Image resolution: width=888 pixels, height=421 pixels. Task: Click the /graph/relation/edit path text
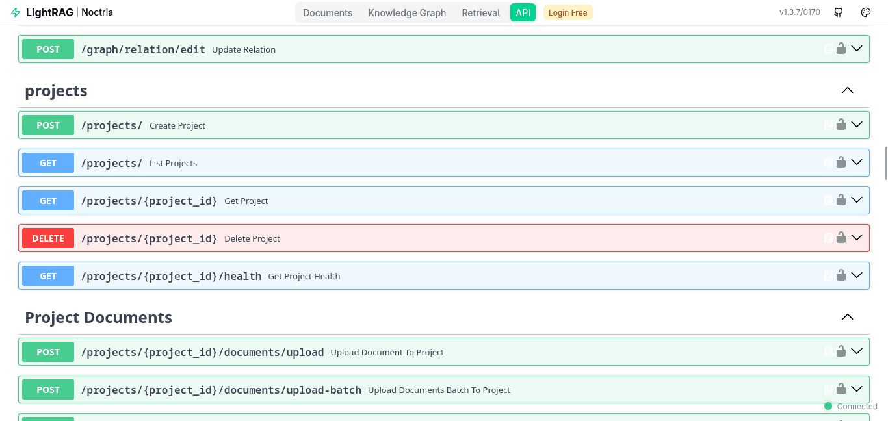143,49
